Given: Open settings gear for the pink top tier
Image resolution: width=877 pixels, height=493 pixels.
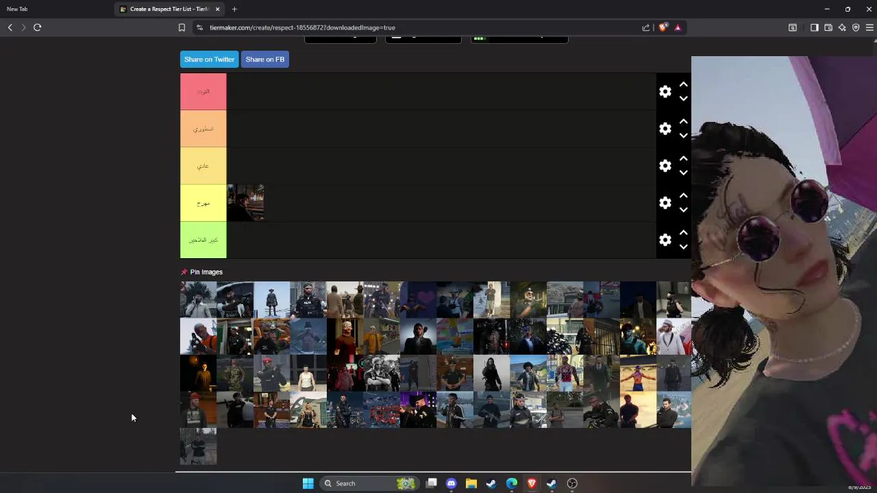Looking at the screenshot, I should [665, 92].
